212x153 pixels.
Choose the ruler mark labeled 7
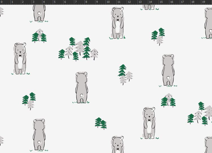coord(76,2)
